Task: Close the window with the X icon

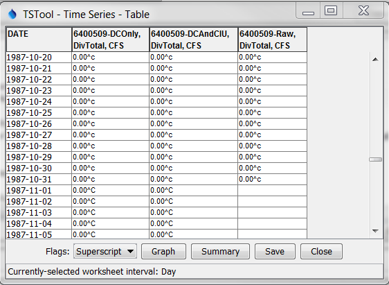Action: click(363, 10)
